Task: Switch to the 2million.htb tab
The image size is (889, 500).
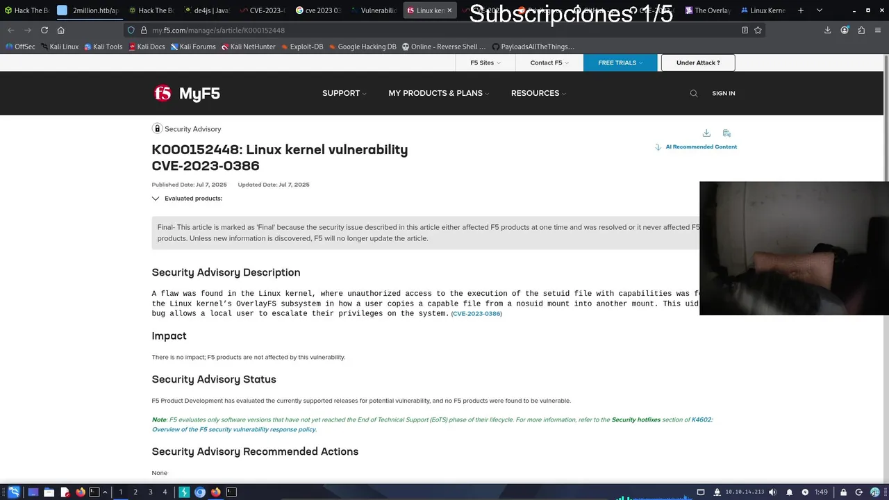Action: [x=89, y=10]
